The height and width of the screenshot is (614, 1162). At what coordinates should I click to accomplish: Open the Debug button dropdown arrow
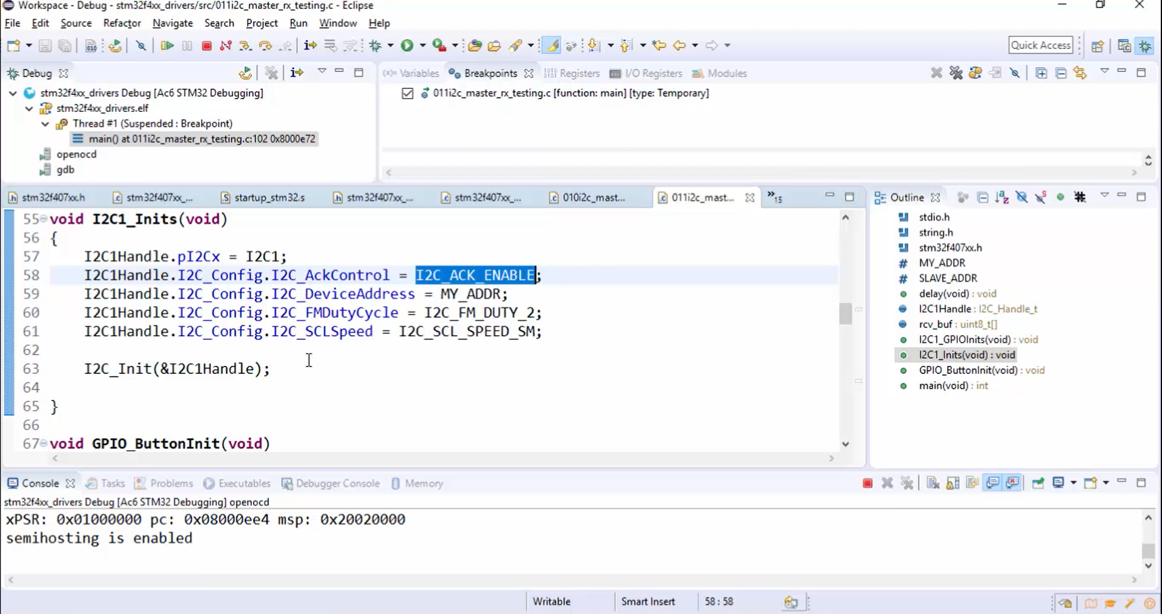point(391,45)
